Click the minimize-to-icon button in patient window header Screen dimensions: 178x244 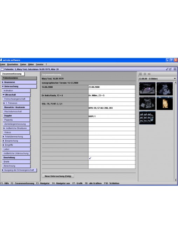coord(167,69)
